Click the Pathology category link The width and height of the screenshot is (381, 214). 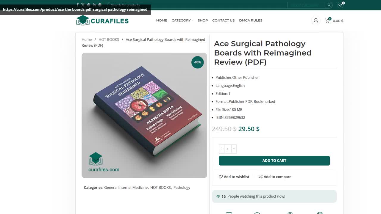pyautogui.click(x=182, y=187)
